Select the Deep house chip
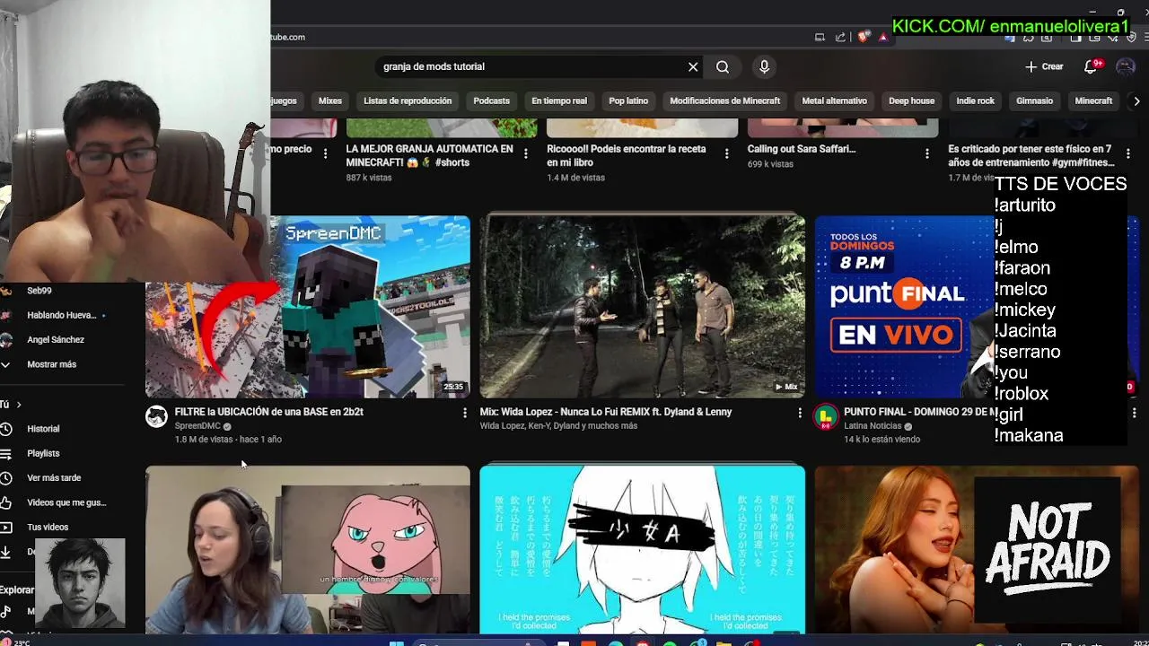 [x=911, y=100]
